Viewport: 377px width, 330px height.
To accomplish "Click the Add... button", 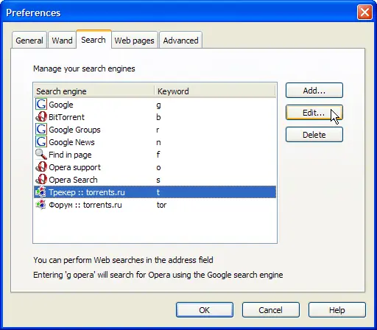I will 314,91.
